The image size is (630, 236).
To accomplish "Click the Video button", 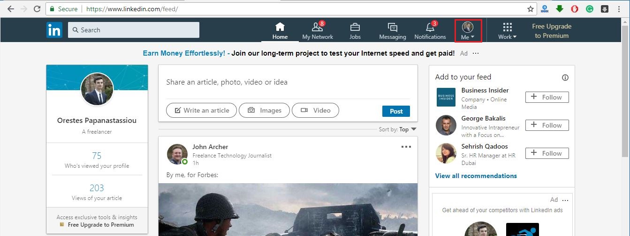I will tap(315, 110).
